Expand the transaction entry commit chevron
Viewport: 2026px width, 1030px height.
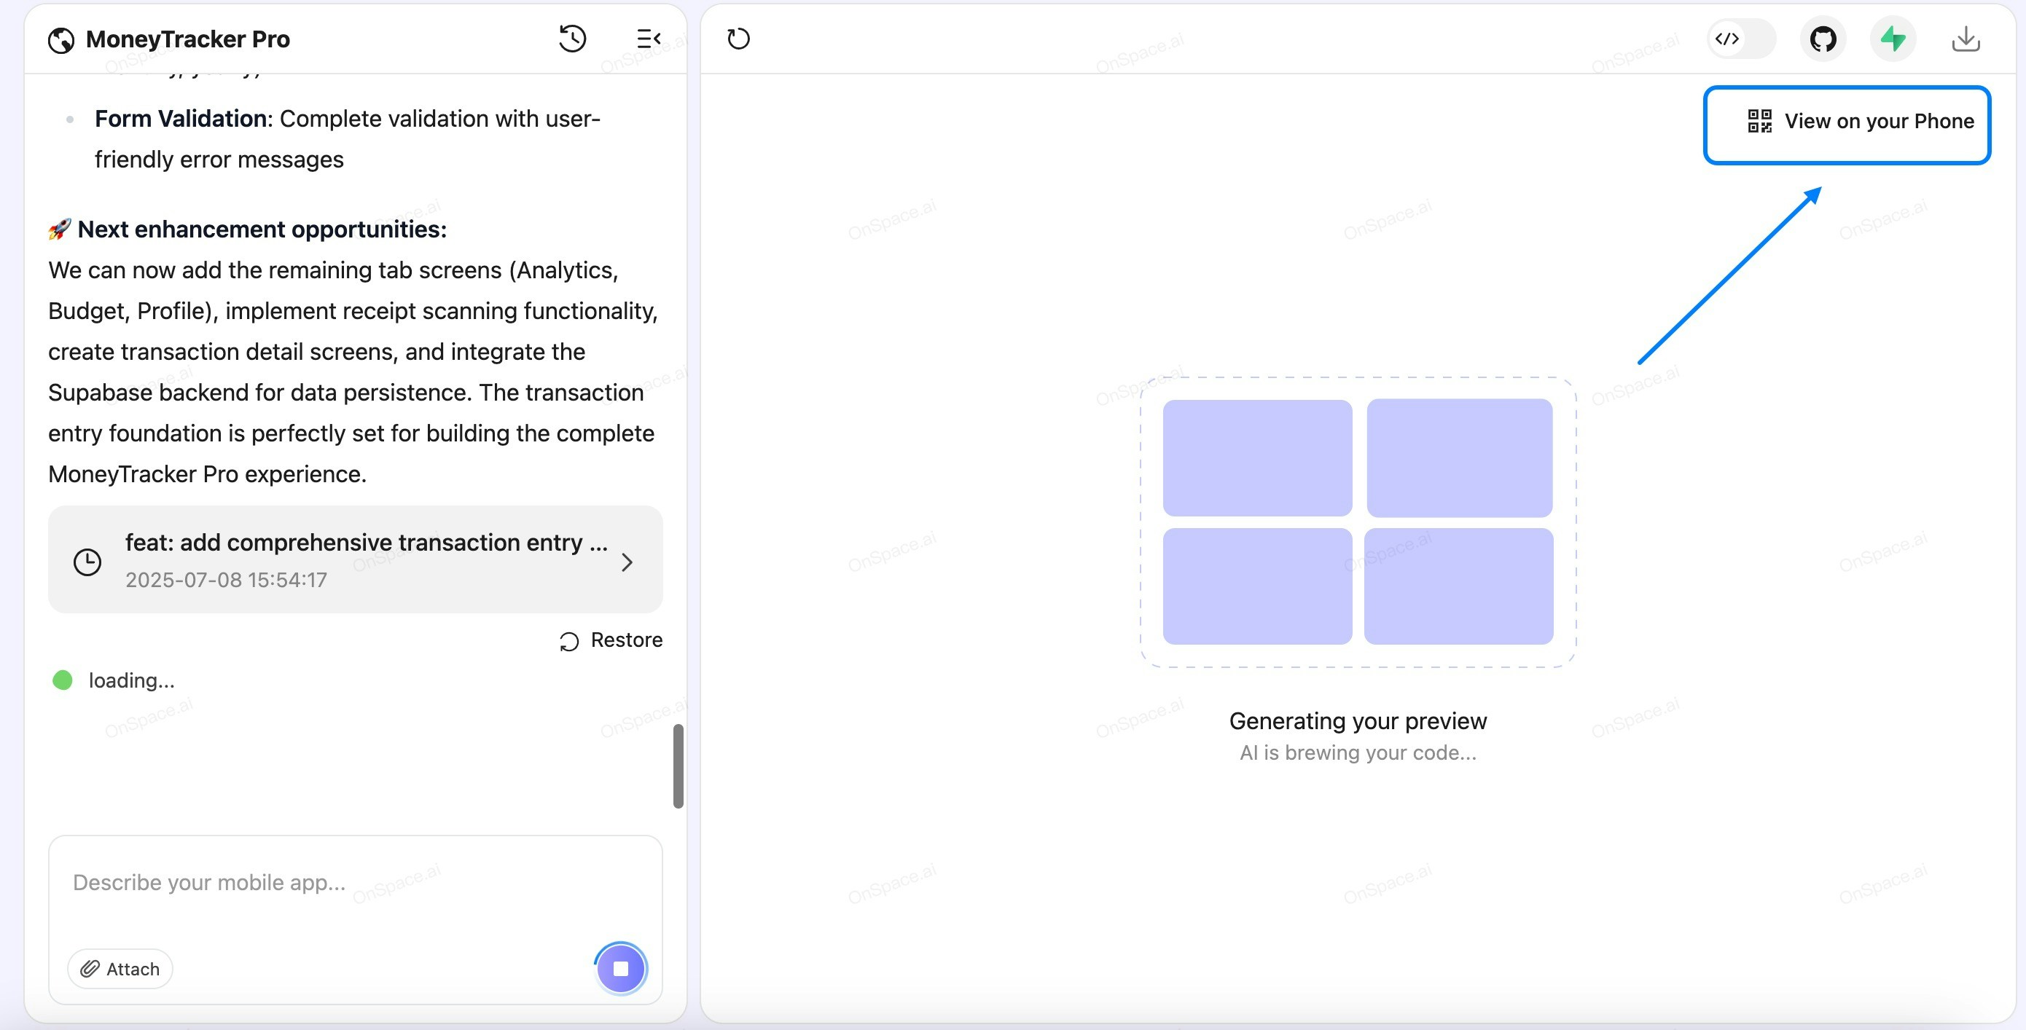pos(627,562)
